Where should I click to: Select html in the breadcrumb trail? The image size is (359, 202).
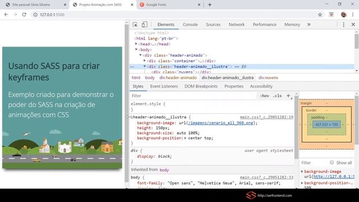coord(136,77)
